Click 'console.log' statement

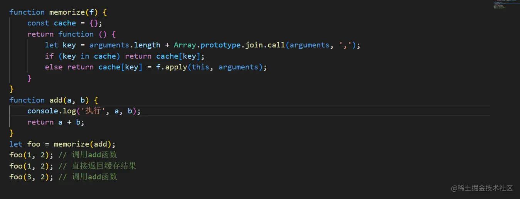coord(84,111)
